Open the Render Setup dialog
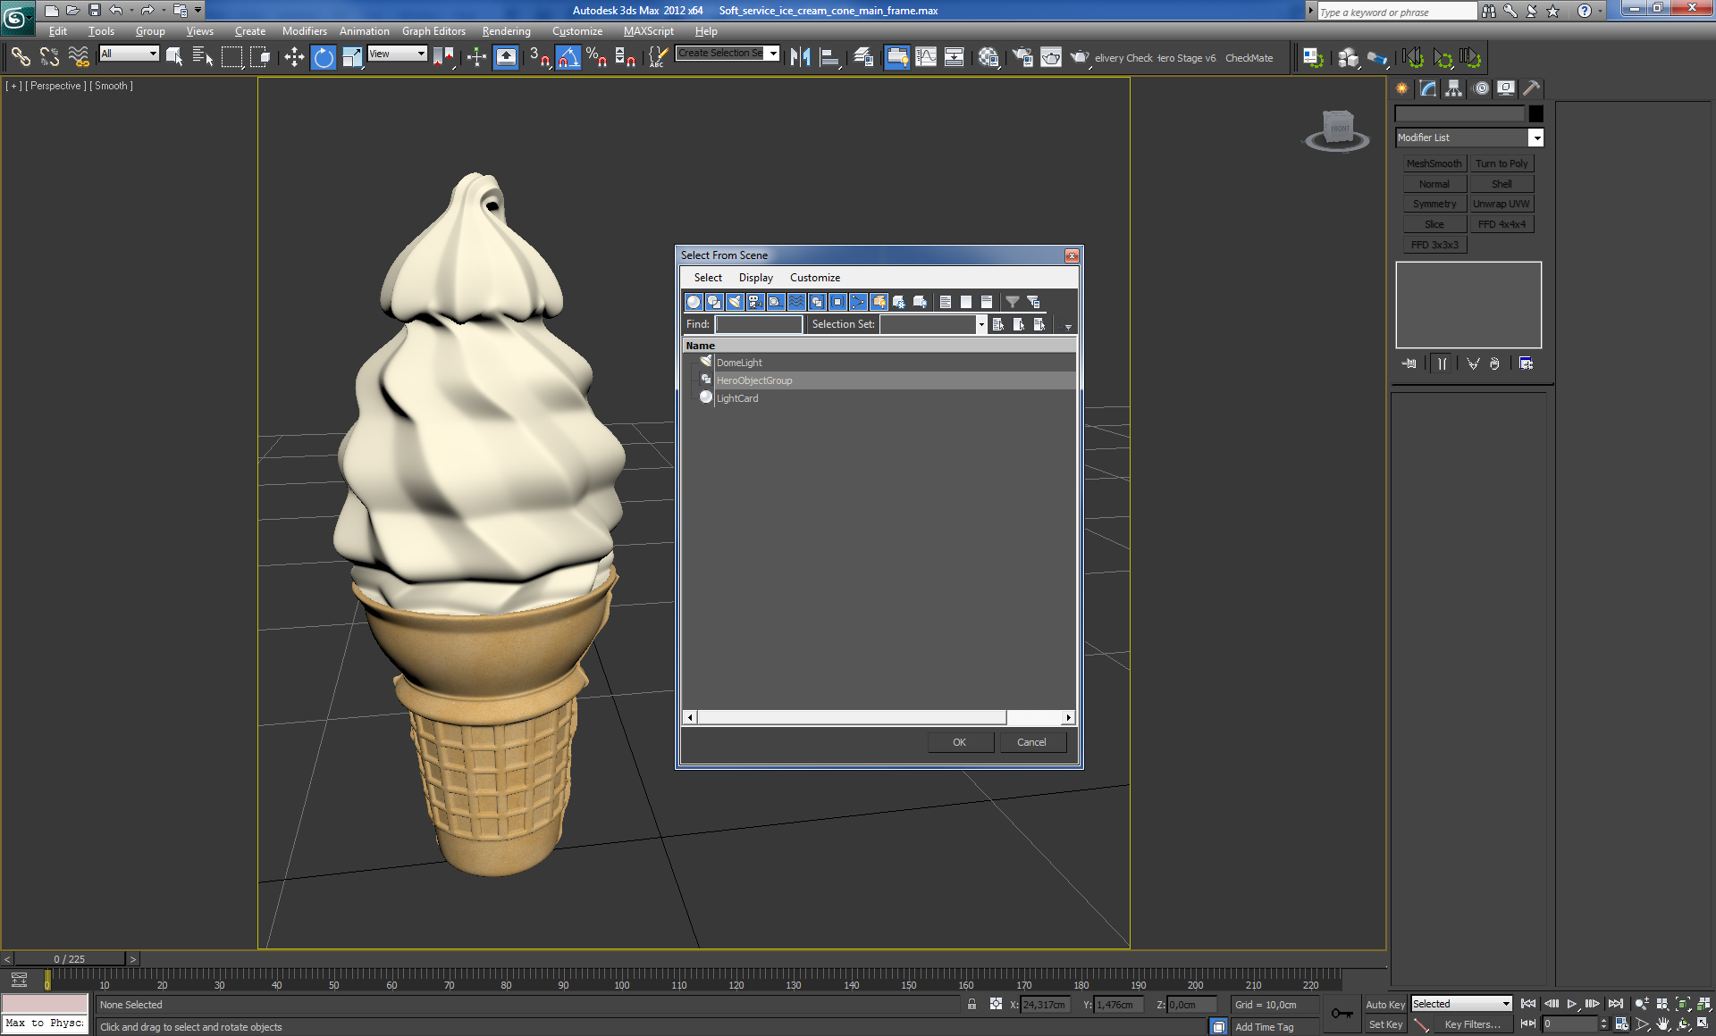This screenshot has height=1036, width=1716. pos(1022,57)
